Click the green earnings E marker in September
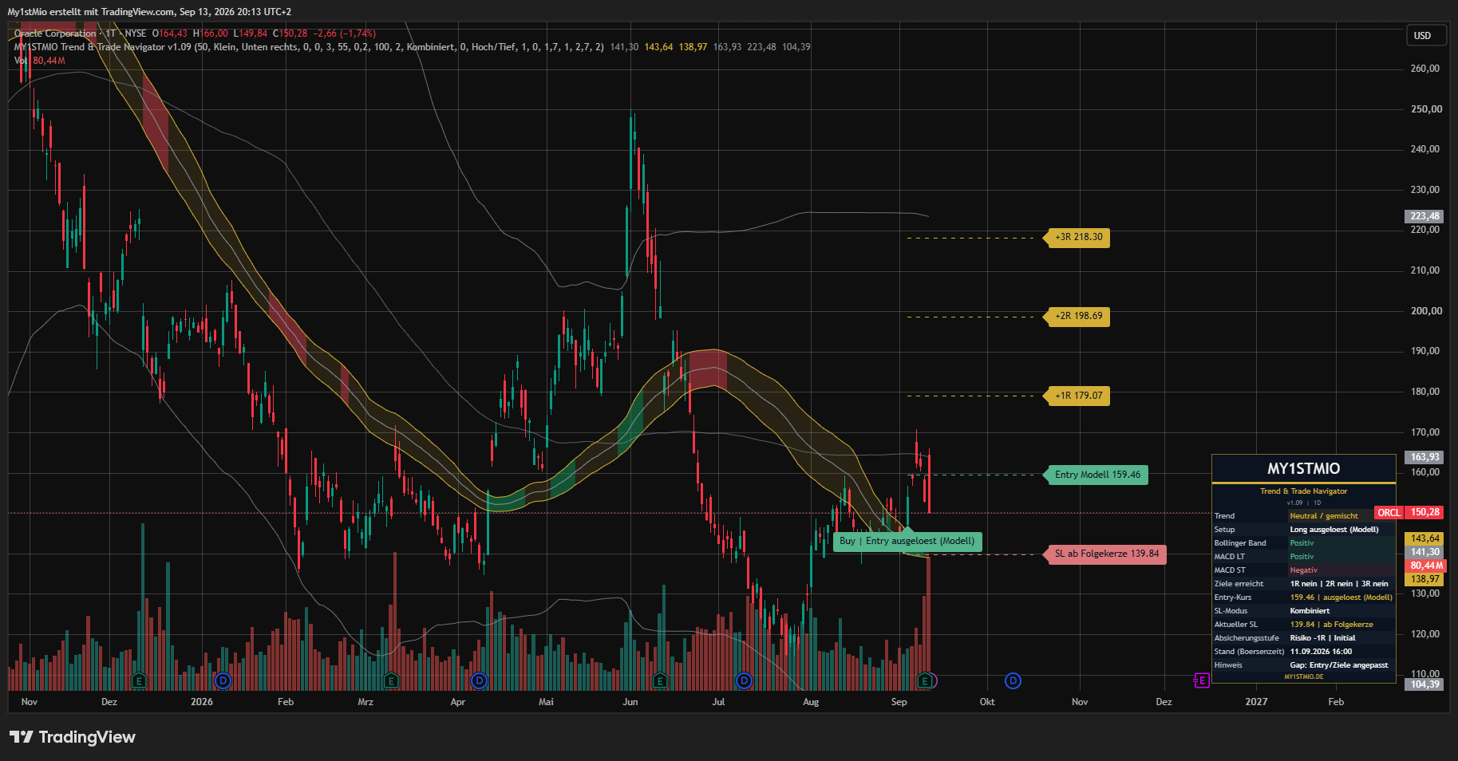Image resolution: width=1458 pixels, height=761 pixels. pos(924,680)
